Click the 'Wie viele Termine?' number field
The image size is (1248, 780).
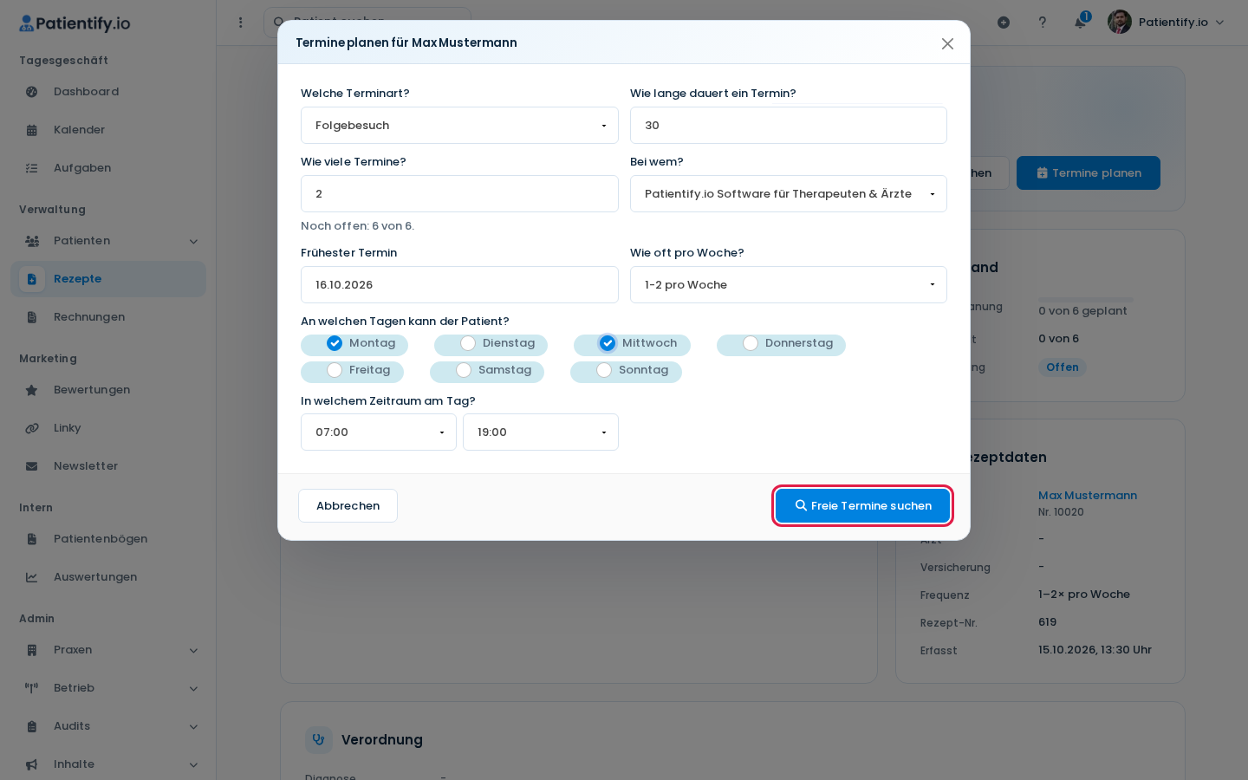point(459,194)
